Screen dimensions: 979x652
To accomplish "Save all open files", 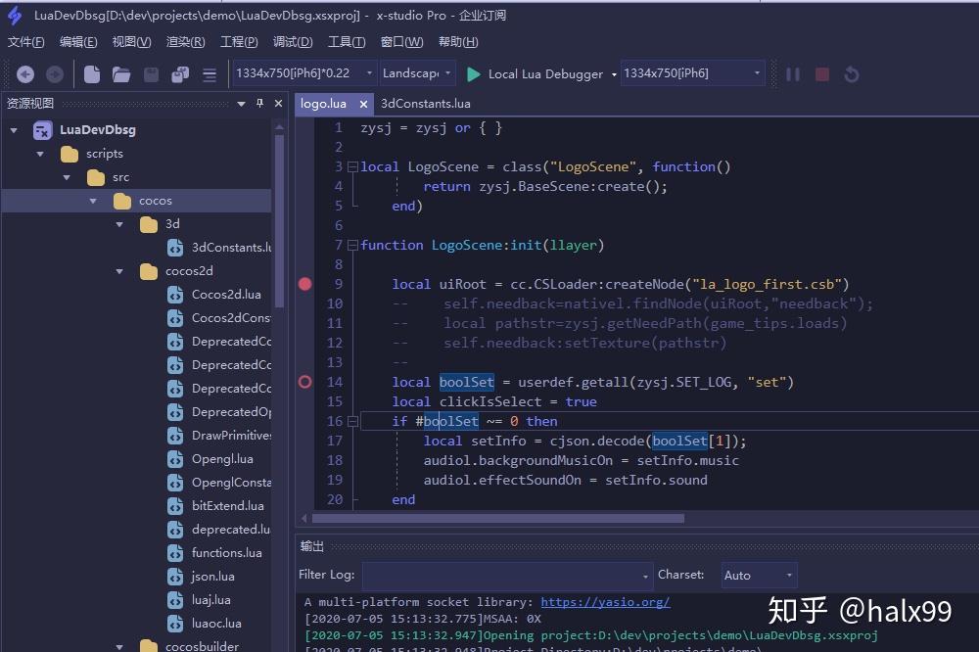I will tap(177, 73).
